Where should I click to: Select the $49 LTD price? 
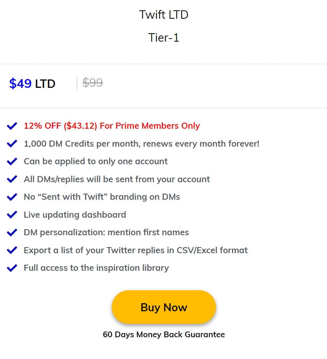tap(32, 84)
